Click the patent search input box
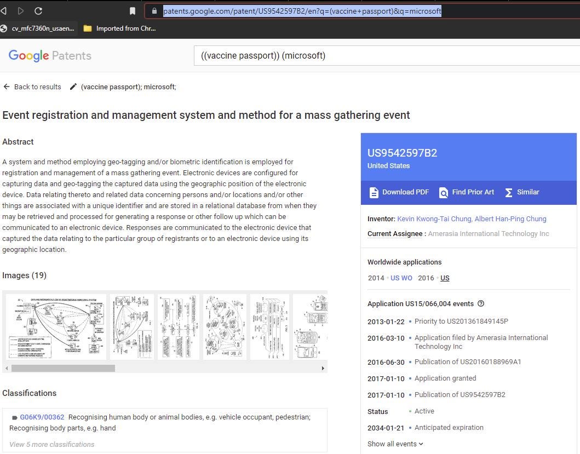The height and width of the screenshot is (454, 580). 387,55
